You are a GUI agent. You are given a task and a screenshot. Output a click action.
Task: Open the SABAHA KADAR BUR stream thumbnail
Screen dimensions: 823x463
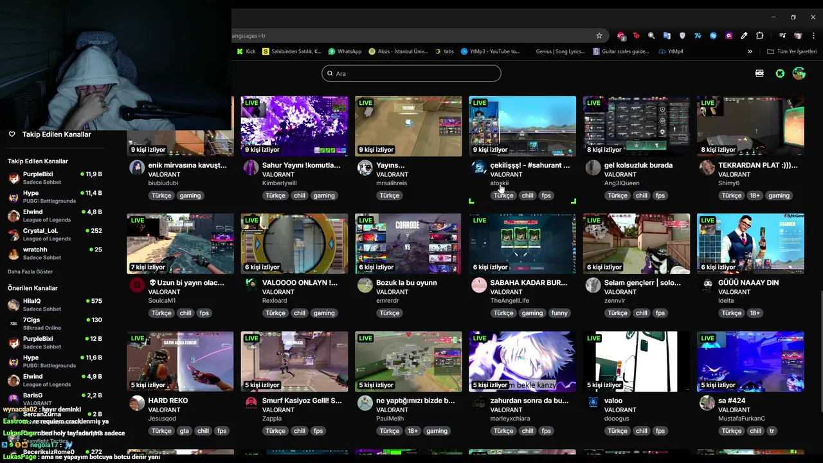(522, 244)
